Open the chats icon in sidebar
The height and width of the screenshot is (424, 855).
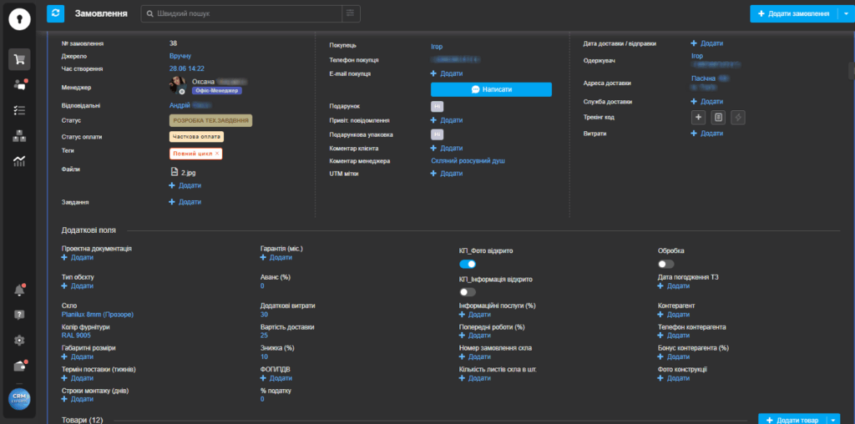(19, 84)
